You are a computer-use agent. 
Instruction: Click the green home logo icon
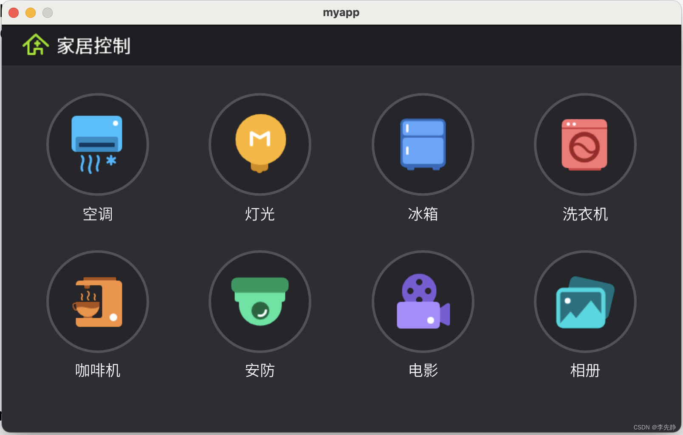click(x=36, y=45)
